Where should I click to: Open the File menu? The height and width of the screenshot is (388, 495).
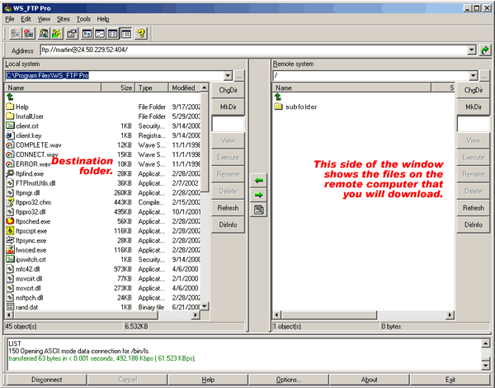(10, 19)
